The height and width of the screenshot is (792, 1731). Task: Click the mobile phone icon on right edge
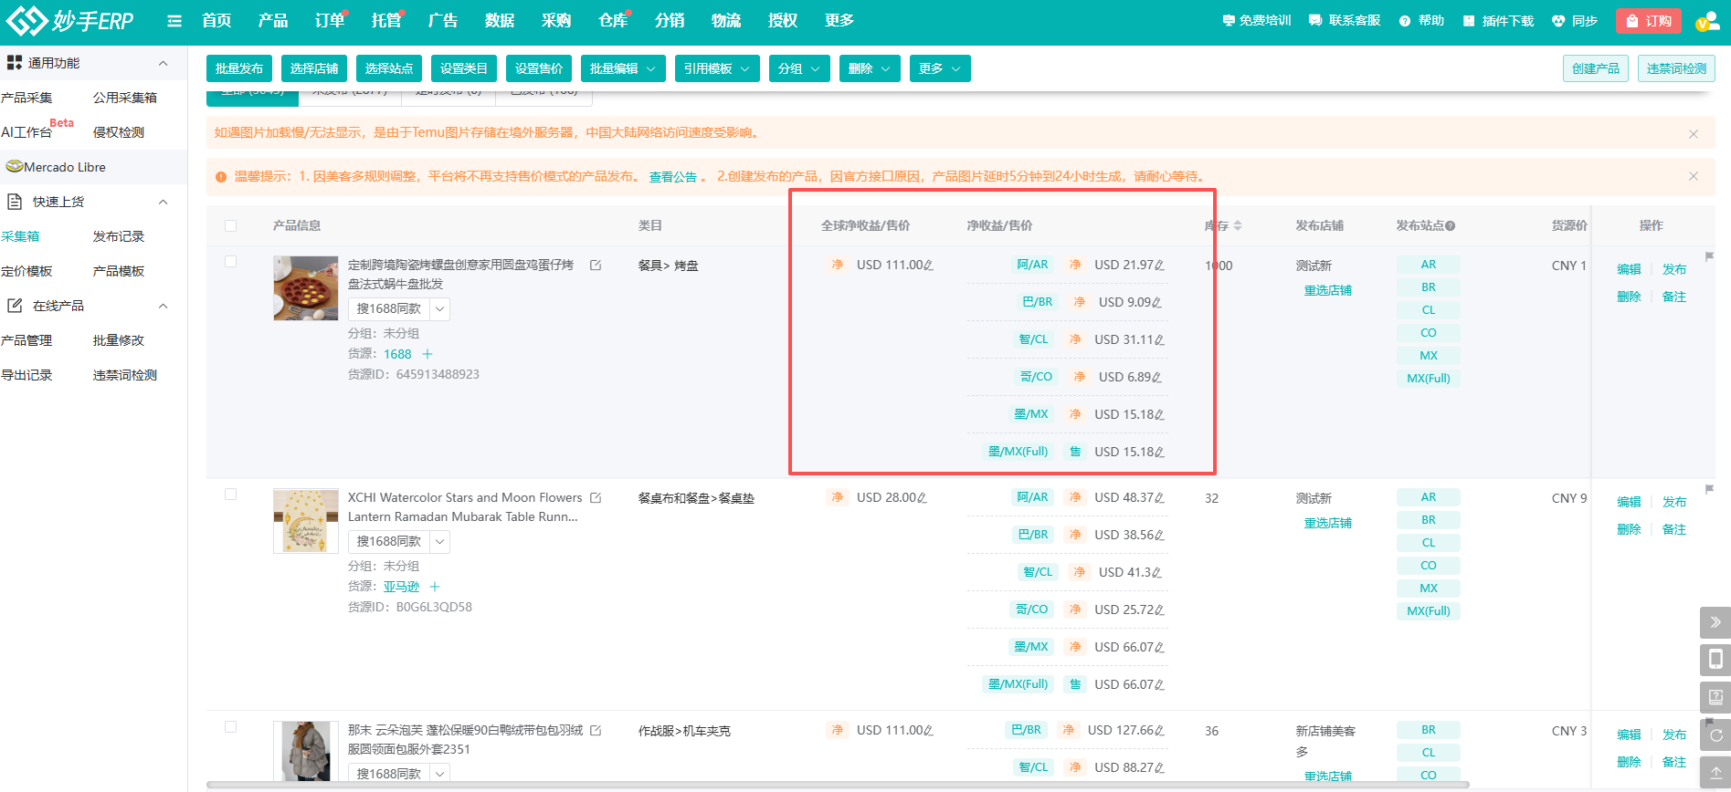pyautogui.click(x=1715, y=660)
